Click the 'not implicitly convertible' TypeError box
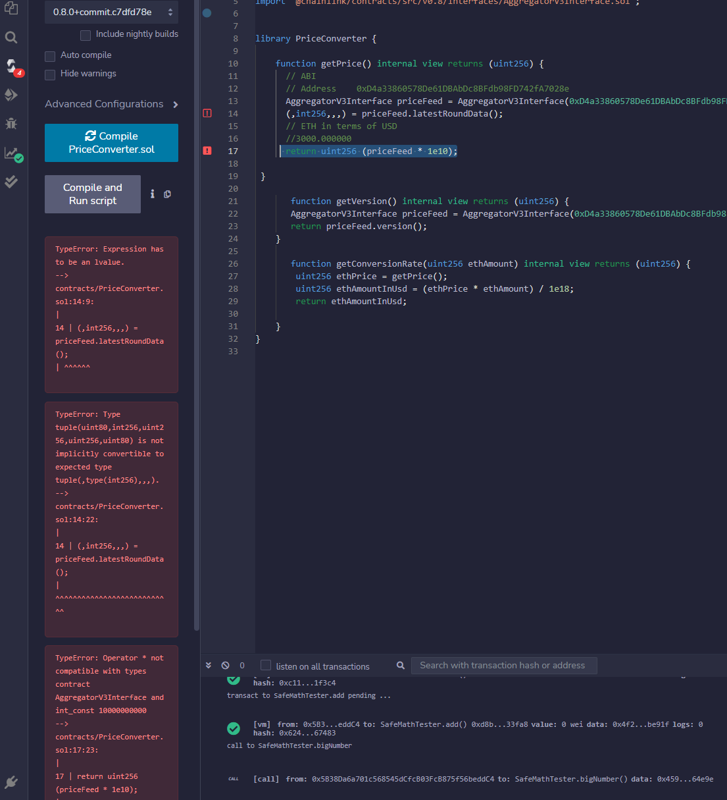The height and width of the screenshot is (800, 727). pyautogui.click(x=111, y=520)
